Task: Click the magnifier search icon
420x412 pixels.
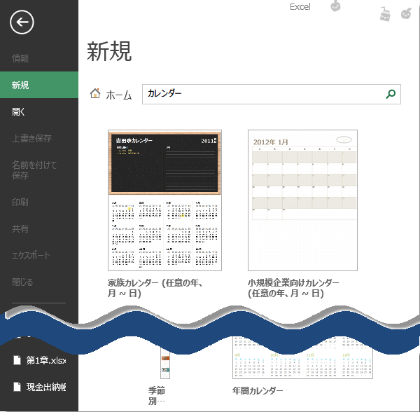Action: (x=391, y=94)
